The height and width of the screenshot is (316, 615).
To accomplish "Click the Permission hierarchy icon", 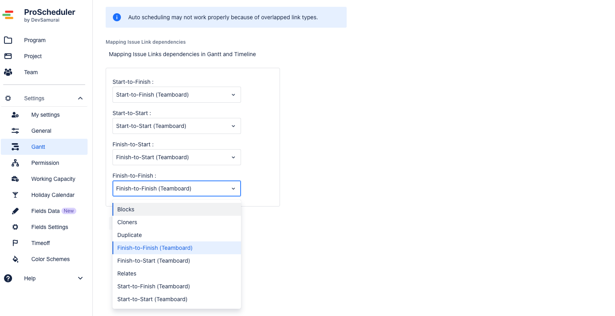I will [x=15, y=163].
